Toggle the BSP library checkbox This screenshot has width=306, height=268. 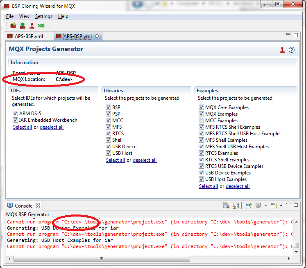(x=108, y=107)
